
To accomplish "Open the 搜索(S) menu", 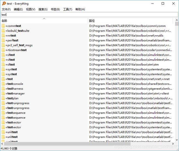I will coord(43,9).
